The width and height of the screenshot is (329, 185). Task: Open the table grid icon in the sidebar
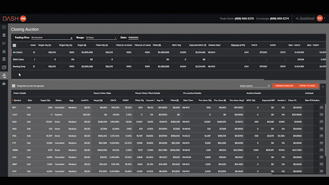click(4, 51)
